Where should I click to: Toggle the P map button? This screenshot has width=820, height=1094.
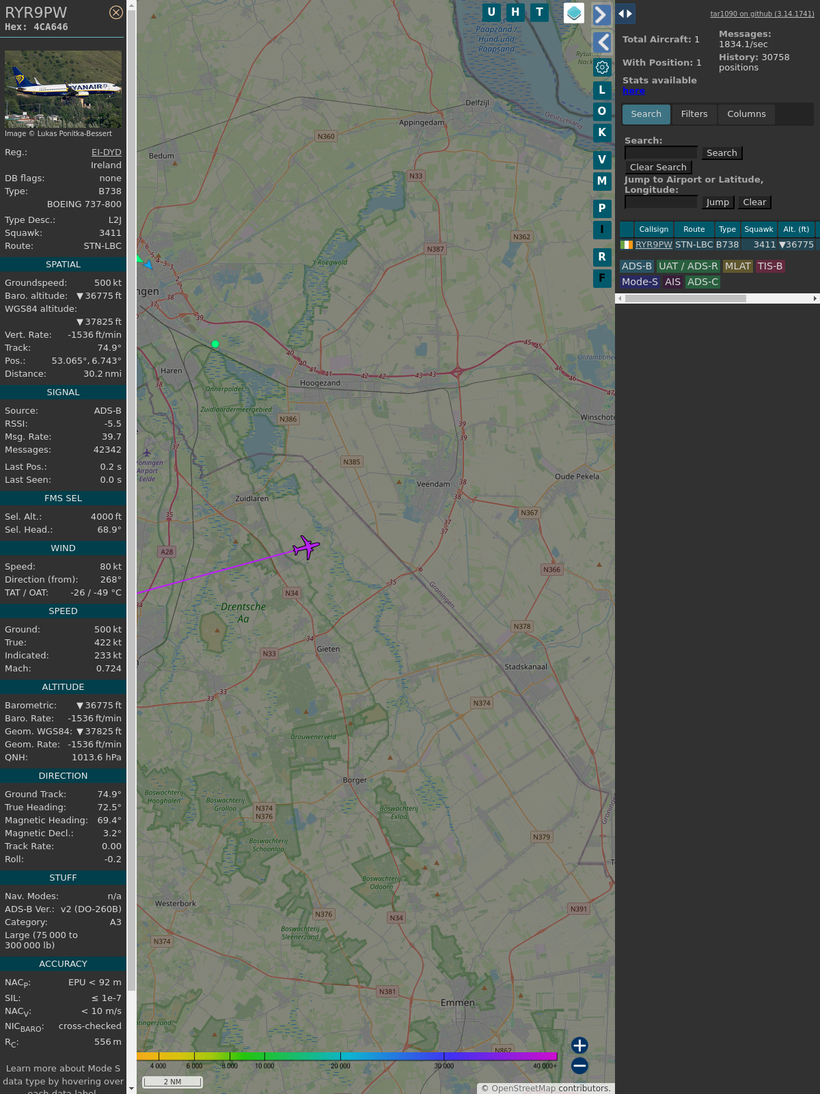tap(602, 209)
